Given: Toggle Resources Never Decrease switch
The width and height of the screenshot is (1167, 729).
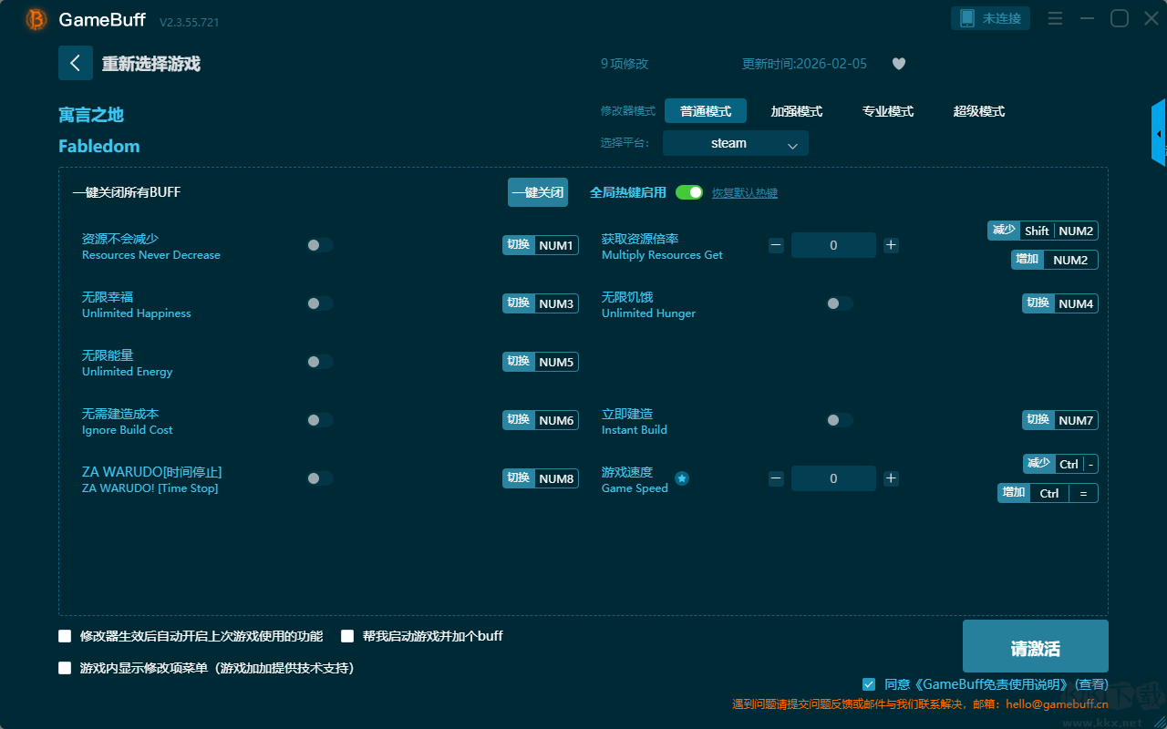Looking at the screenshot, I should click(x=320, y=245).
